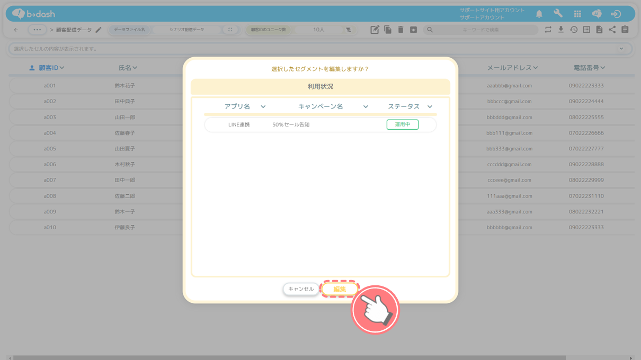Click the シナリオ配信データ file name
641x360 pixels.
[186, 30]
